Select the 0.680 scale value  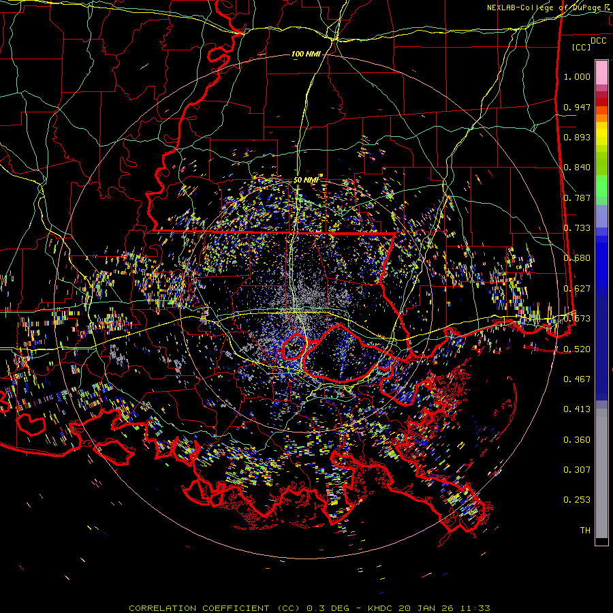pos(577,258)
